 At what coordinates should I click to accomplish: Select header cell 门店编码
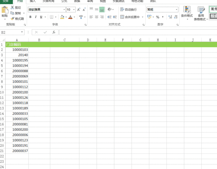click(17, 45)
